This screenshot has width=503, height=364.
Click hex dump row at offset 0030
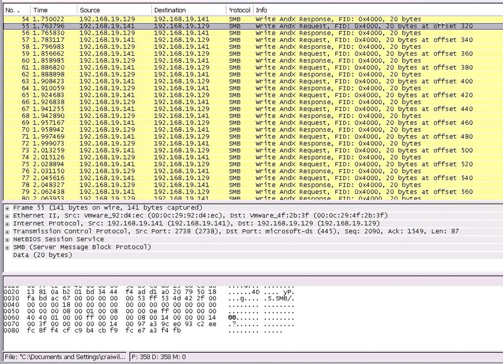click(x=149, y=299)
